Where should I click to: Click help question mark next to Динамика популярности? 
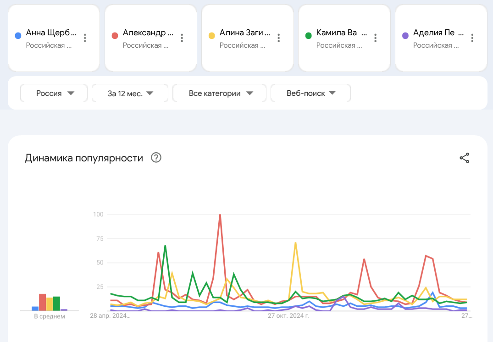pos(156,158)
